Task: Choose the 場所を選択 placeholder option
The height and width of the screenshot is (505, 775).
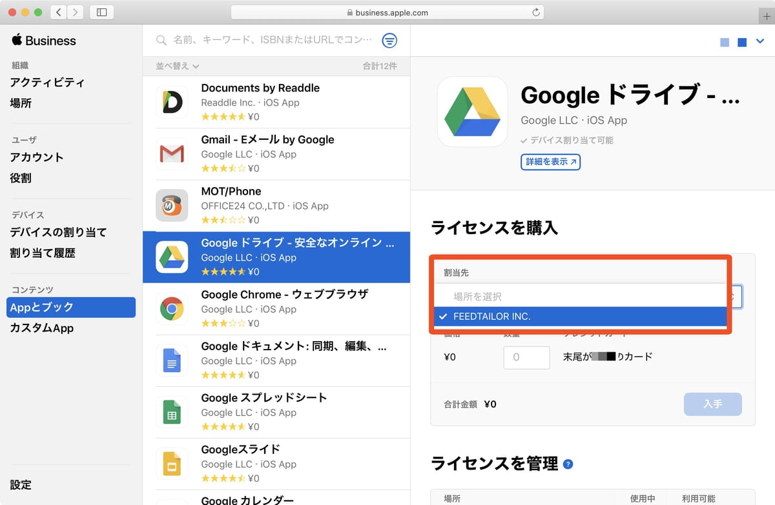Action: coord(581,297)
